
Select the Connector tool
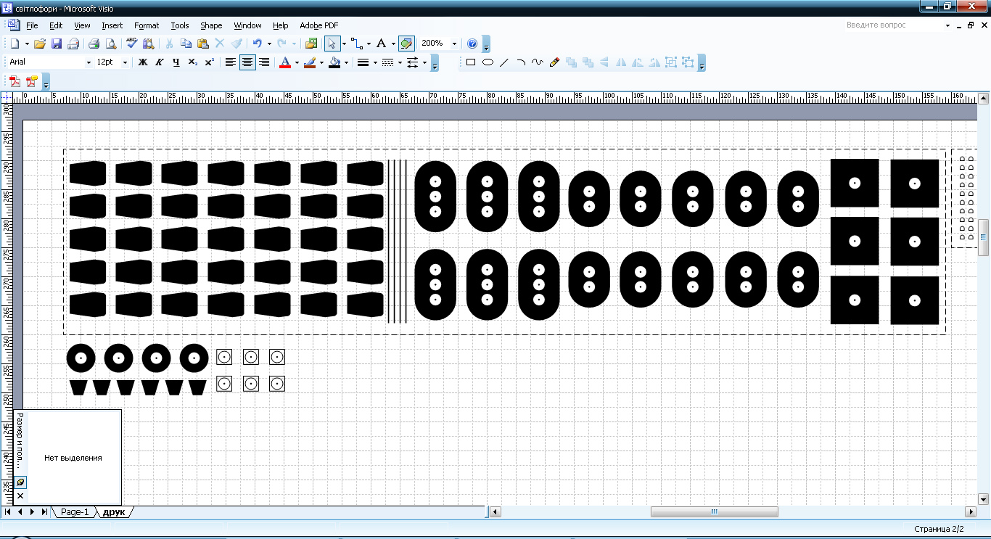tap(355, 44)
